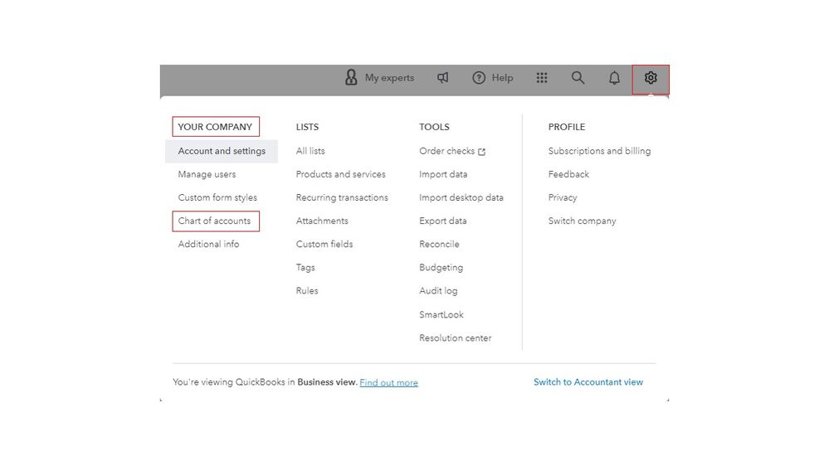Open the settings gear icon
This screenshot has height=466, width=829.
pyautogui.click(x=651, y=78)
